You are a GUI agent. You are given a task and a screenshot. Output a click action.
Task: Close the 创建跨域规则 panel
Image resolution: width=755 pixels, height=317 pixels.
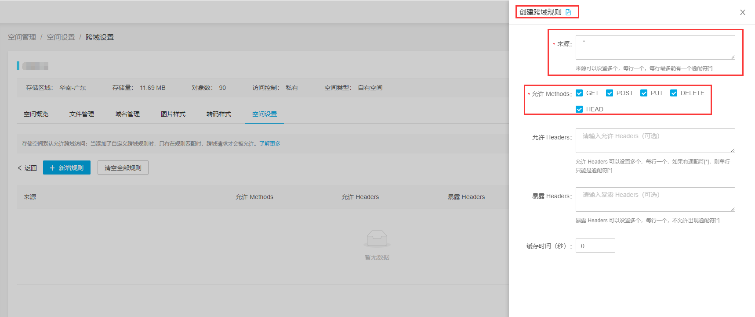[743, 12]
